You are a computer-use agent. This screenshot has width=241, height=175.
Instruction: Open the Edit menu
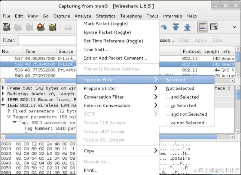click(x=19, y=16)
